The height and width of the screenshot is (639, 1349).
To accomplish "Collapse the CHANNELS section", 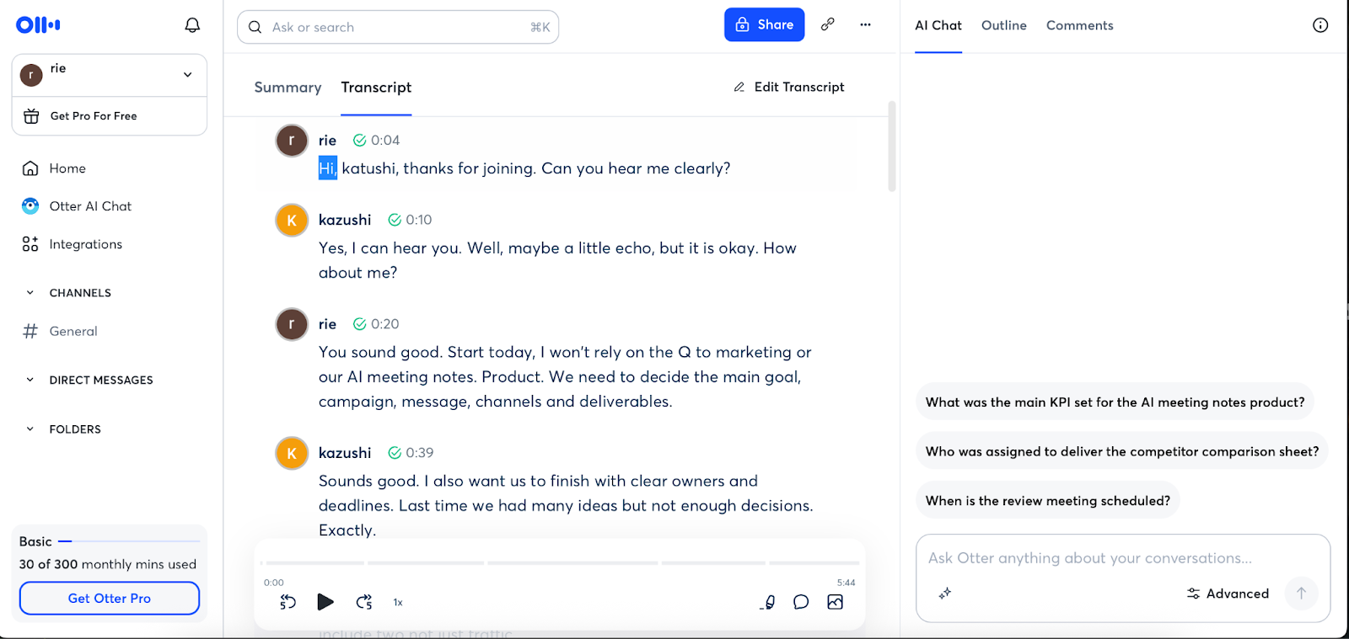I will click(x=30, y=293).
